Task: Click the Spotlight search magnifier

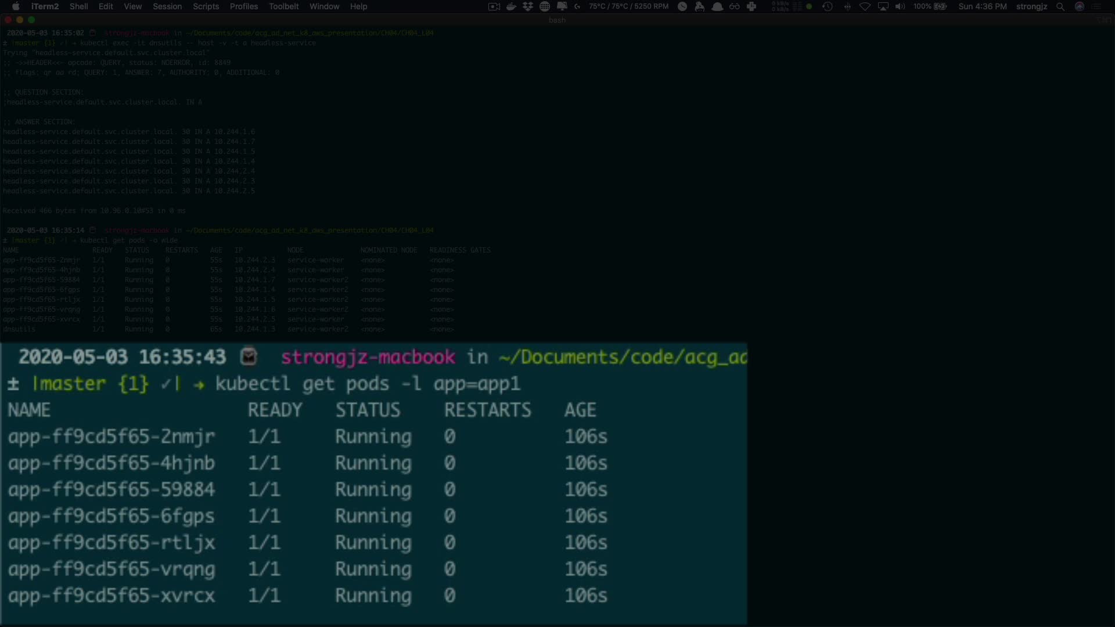Action: pos(1060,6)
